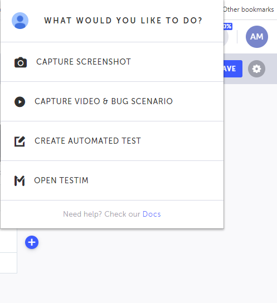The height and width of the screenshot is (303, 277).
Task: Click the play icon for video capture
Action: click(20, 101)
